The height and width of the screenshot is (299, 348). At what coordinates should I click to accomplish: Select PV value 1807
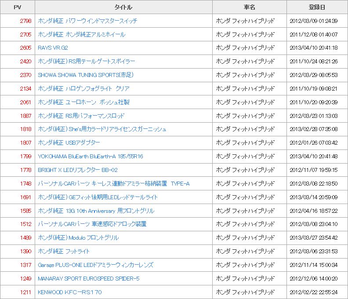point(25,142)
